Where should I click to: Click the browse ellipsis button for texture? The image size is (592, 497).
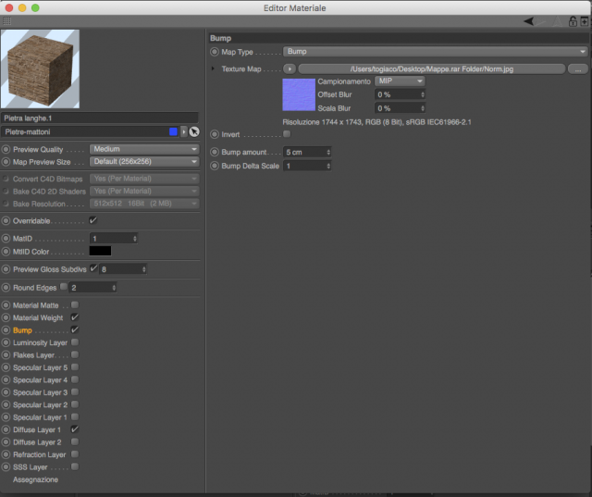point(577,69)
